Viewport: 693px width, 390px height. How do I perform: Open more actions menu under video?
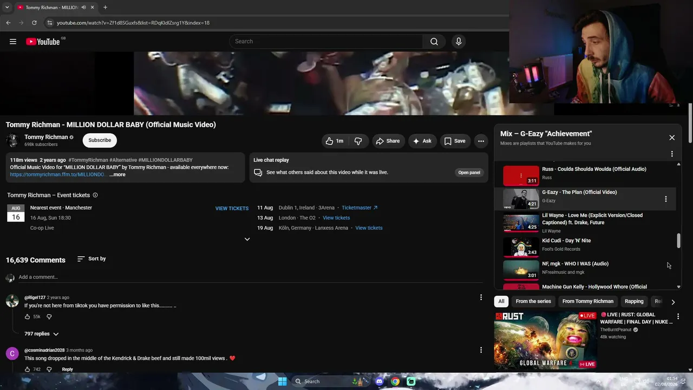coord(481,141)
